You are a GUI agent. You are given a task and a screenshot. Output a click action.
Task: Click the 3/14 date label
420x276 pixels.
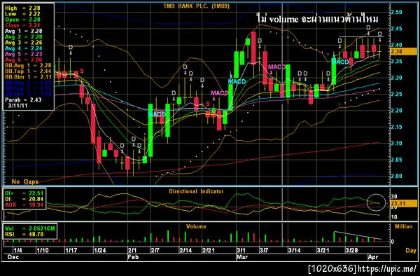click(x=294, y=251)
